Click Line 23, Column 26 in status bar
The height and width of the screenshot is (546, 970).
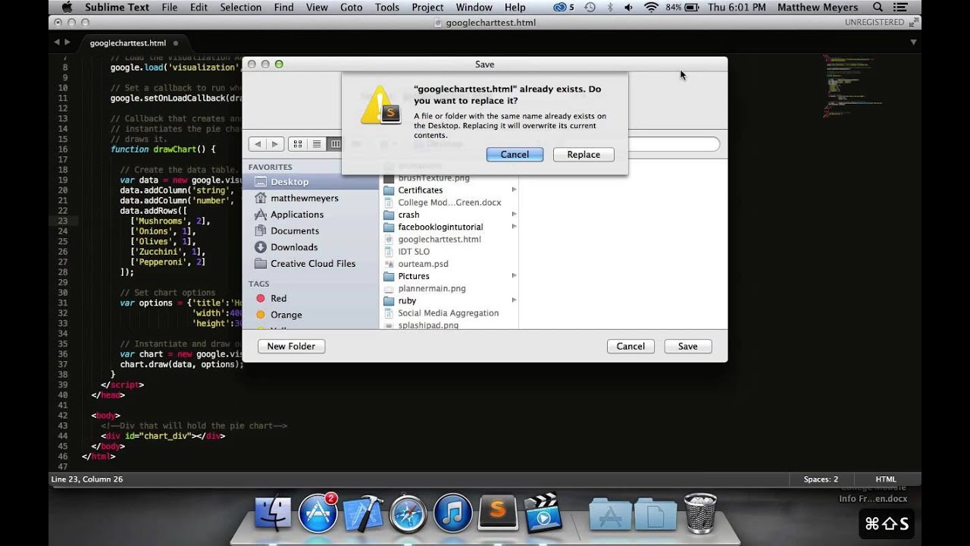[86, 479]
